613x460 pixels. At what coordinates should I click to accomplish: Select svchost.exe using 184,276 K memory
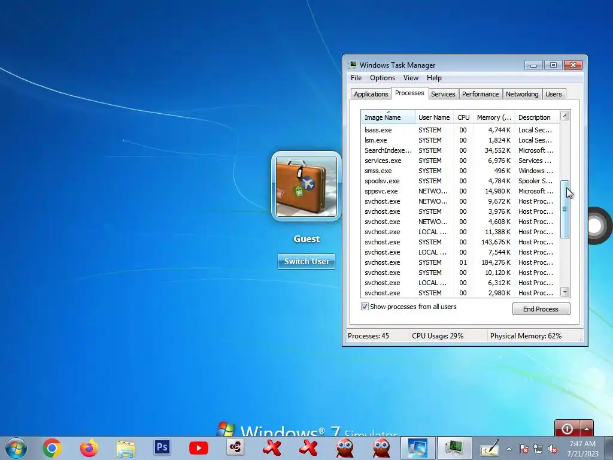point(460,262)
